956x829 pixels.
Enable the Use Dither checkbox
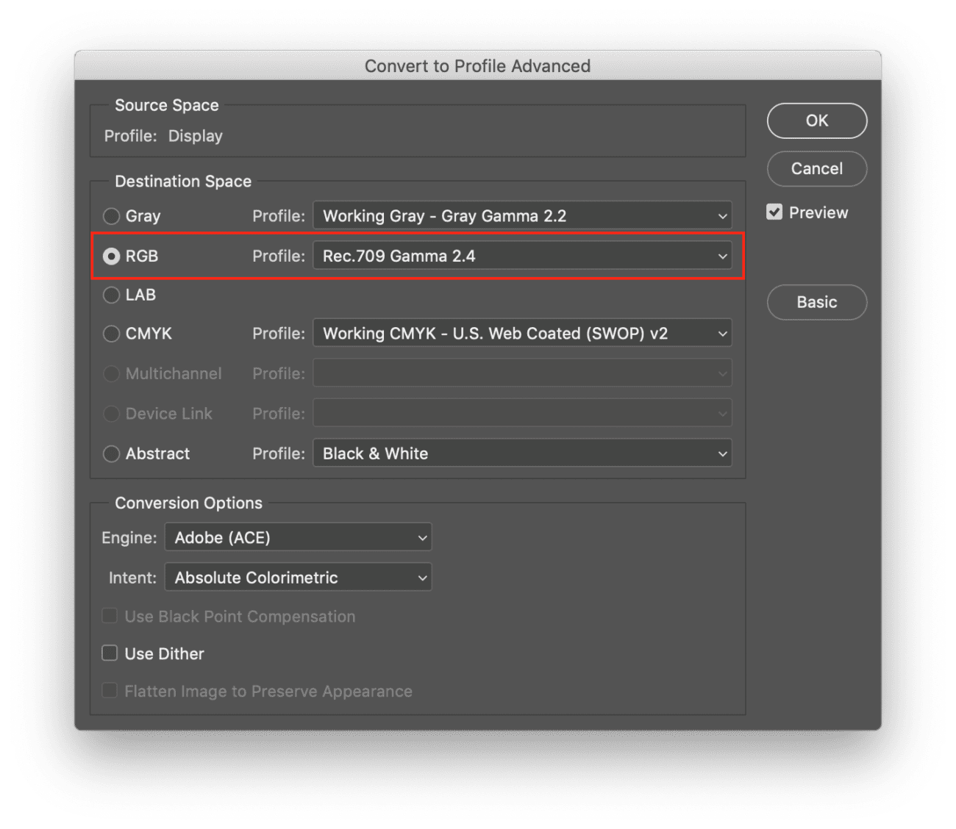click(109, 653)
